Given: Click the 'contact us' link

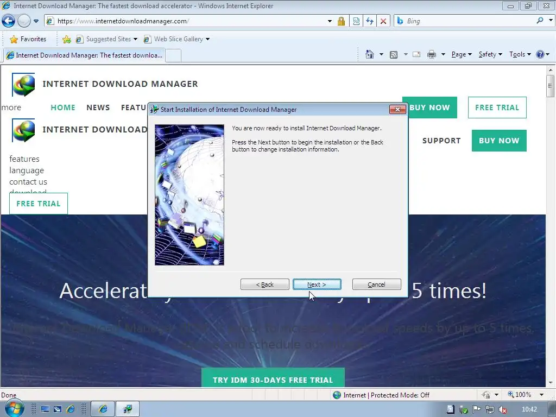Looking at the screenshot, I should click(x=28, y=181).
